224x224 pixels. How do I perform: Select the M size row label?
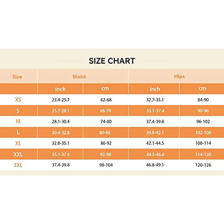click(x=18, y=122)
